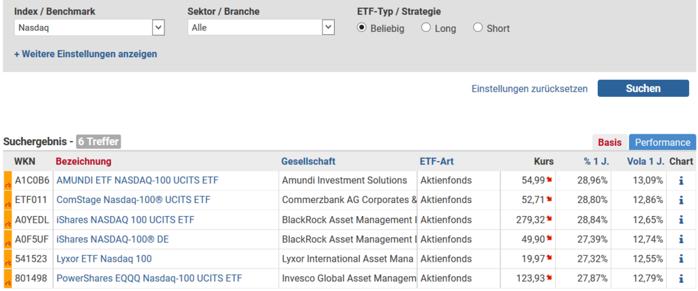Viewport: 698px width, 291px height.
Task: Click chart info icon for iShares NASDAQ-100 DE row
Action: tap(681, 240)
